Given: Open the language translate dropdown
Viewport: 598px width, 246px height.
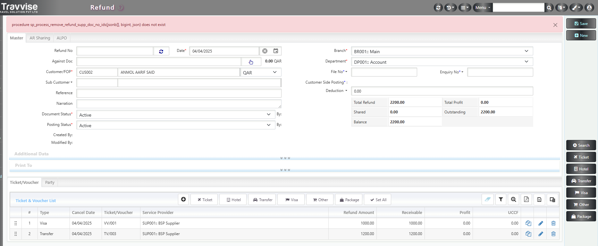Looking at the screenshot, I should click(561, 8).
